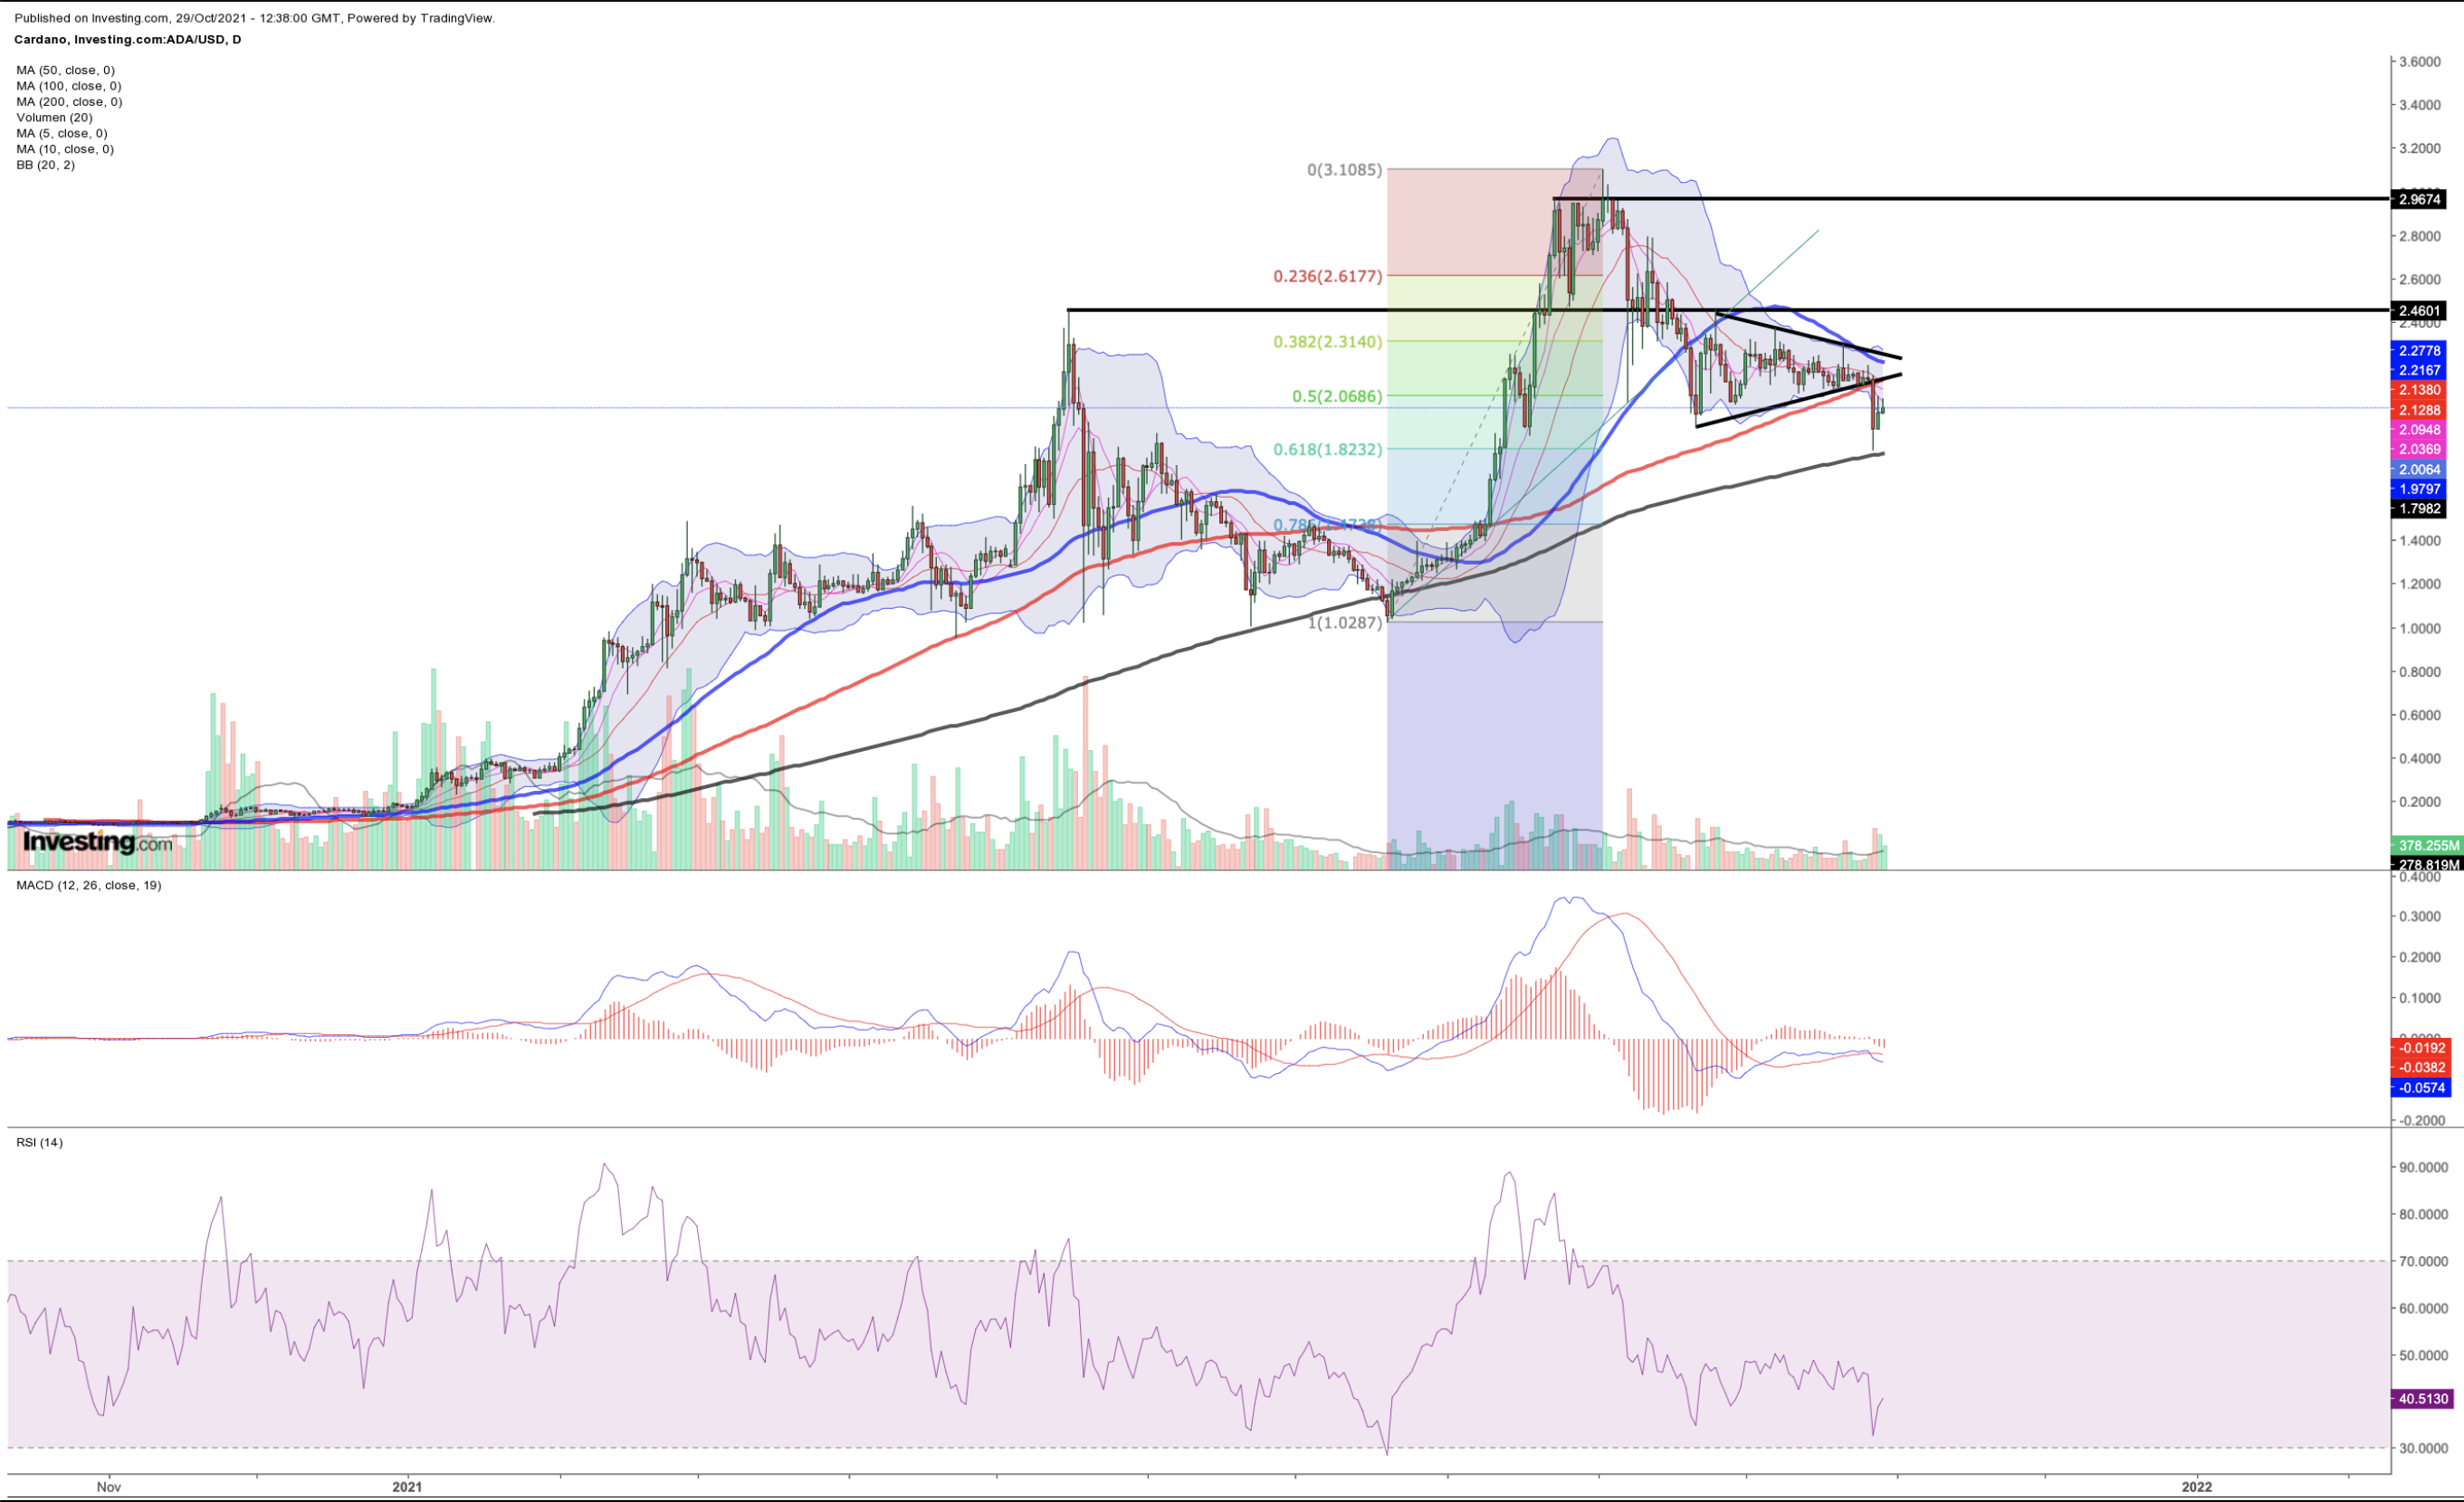
Task: Click the 'MA (5, close, 0)' legend entry
Action: tap(62, 133)
